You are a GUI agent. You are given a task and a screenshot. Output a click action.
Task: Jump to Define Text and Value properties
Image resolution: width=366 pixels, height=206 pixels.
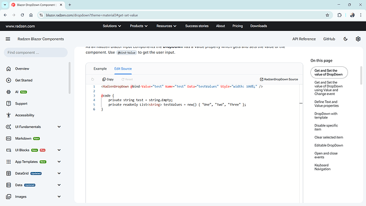point(326,104)
